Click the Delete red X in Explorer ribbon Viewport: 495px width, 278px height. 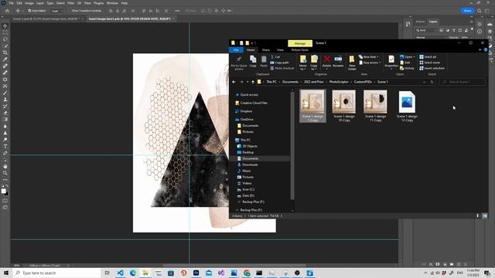pos(326,62)
